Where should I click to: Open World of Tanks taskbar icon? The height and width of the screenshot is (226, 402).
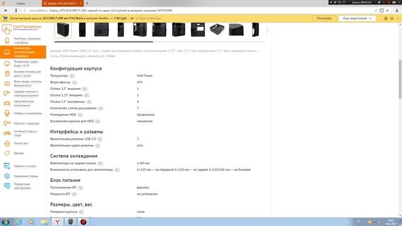click(x=70, y=222)
